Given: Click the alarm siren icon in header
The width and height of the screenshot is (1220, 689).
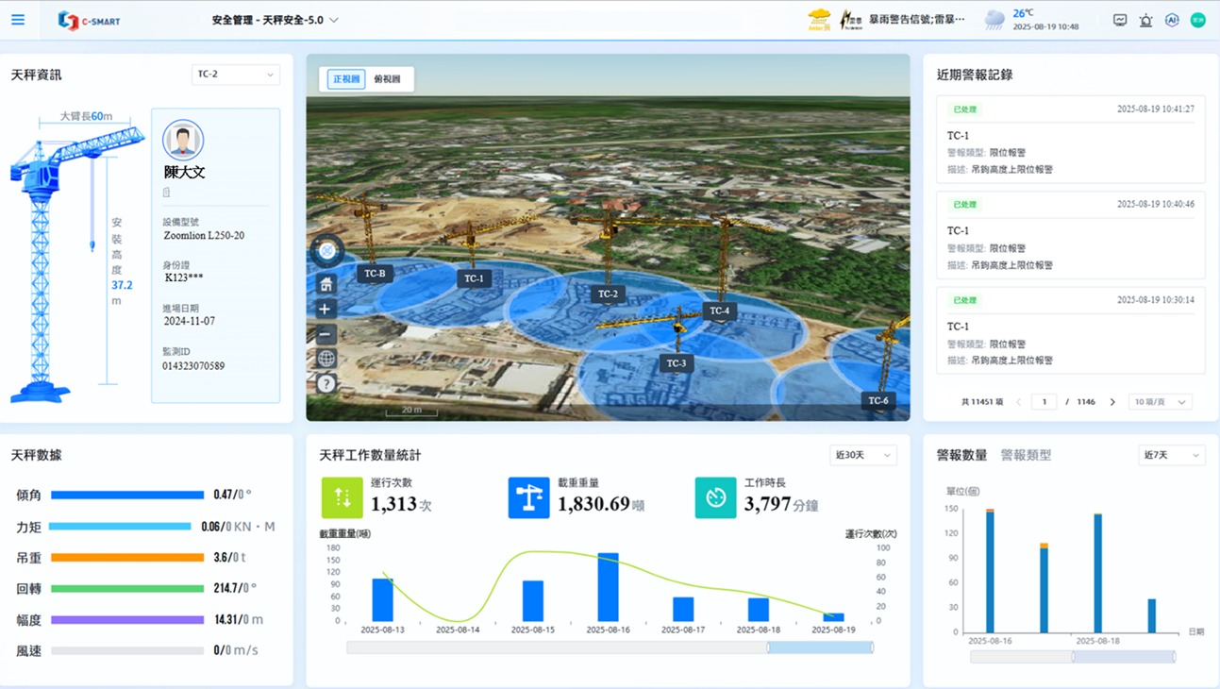Looking at the screenshot, I should [1145, 20].
